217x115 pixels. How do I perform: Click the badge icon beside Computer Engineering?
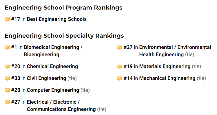(x=8, y=90)
